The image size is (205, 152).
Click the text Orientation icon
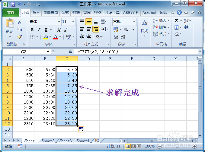tap(98, 37)
